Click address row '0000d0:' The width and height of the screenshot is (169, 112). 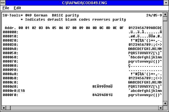pos(10,87)
